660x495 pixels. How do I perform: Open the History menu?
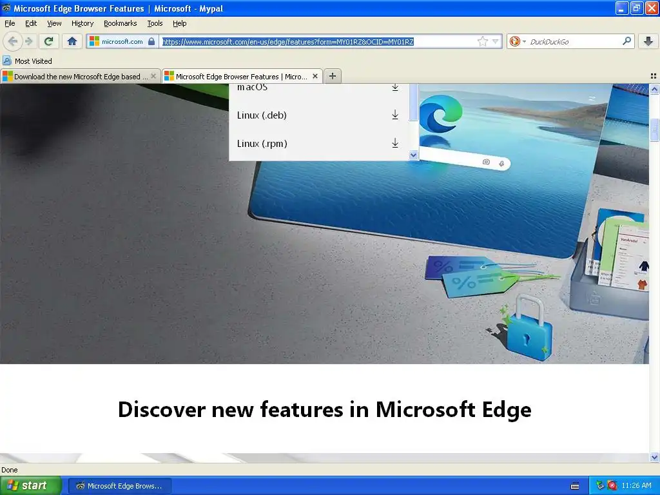(82, 23)
